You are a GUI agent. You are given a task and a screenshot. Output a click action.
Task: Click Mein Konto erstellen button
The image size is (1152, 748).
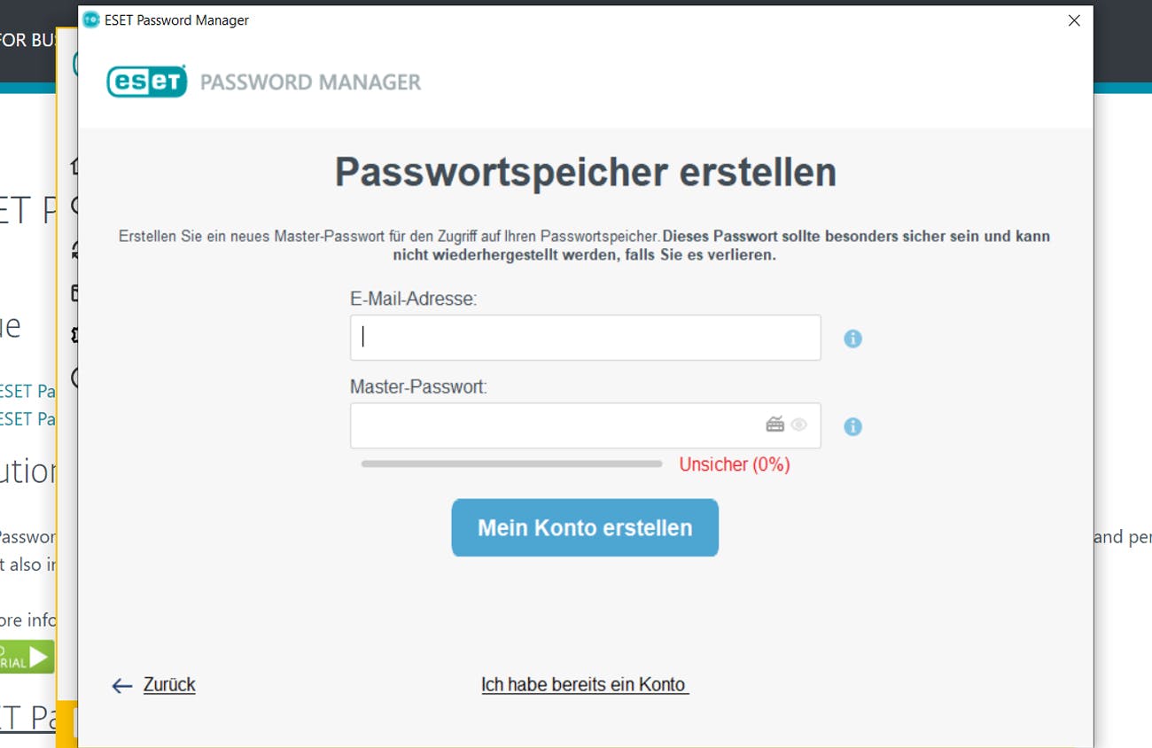pyautogui.click(x=585, y=527)
